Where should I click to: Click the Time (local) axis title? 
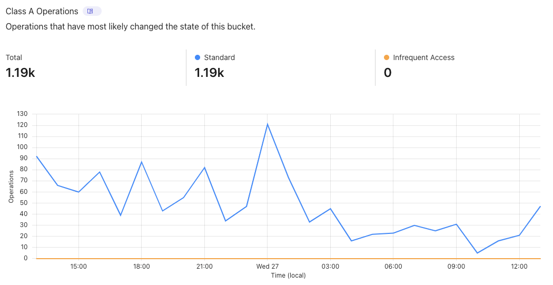pos(288,275)
